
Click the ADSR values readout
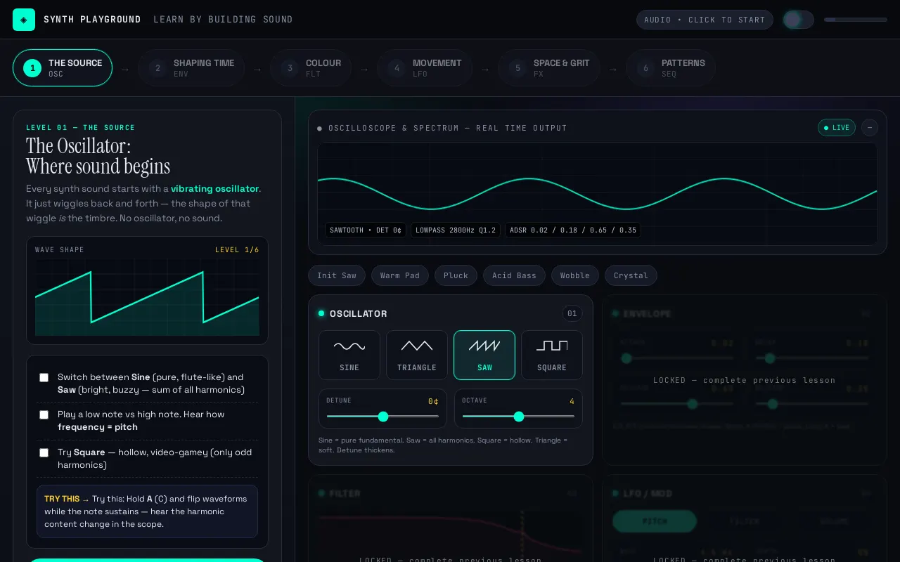click(x=573, y=230)
